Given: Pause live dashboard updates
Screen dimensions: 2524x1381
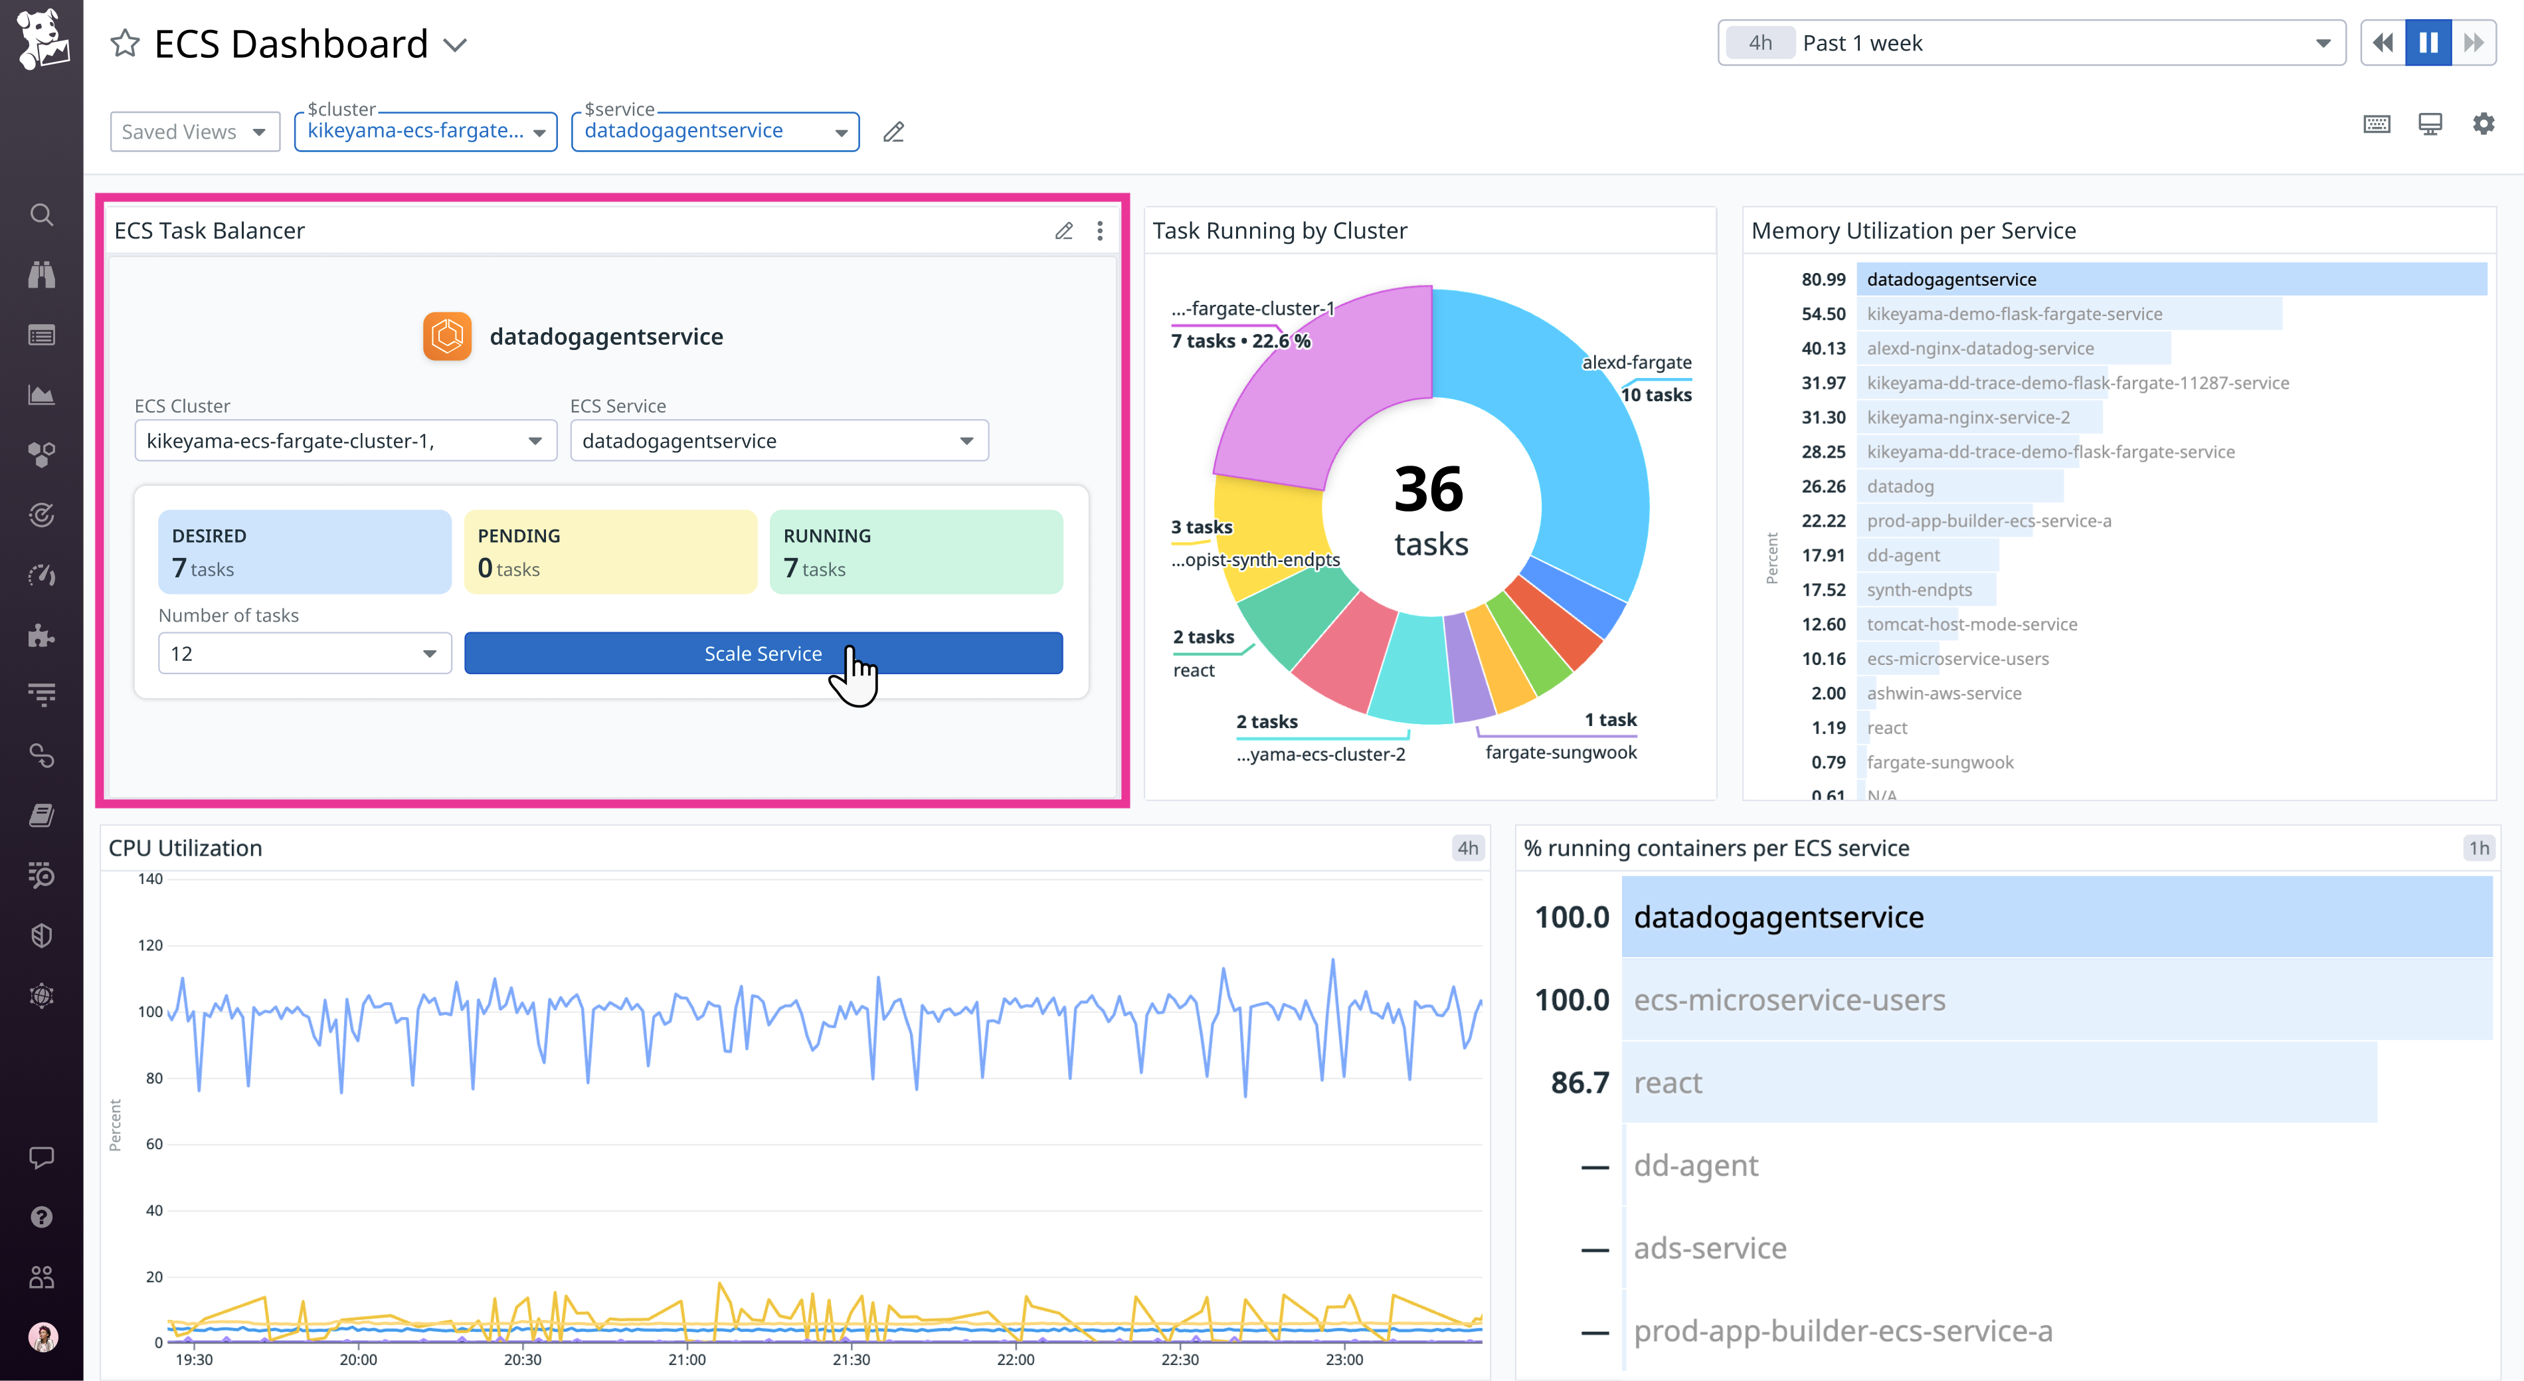Looking at the screenshot, I should [x=2428, y=43].
